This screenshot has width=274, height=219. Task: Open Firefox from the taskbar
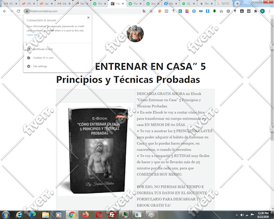(x=85, y=215)
